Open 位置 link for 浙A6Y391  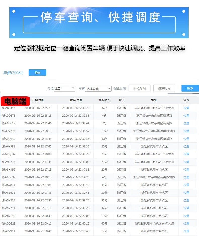pos(186,146)
